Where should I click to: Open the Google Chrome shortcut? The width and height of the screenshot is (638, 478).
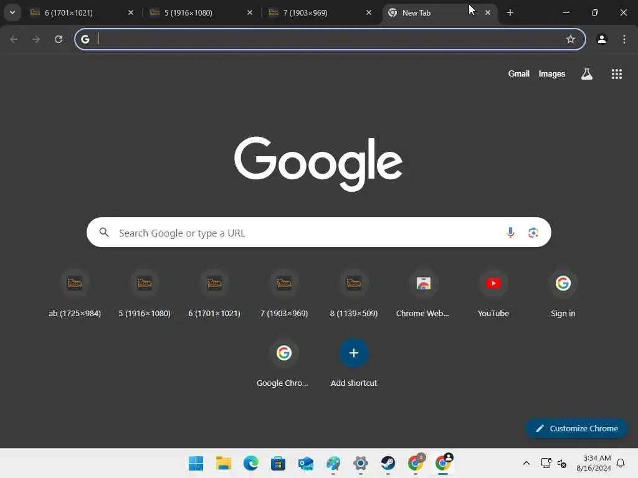284,363
